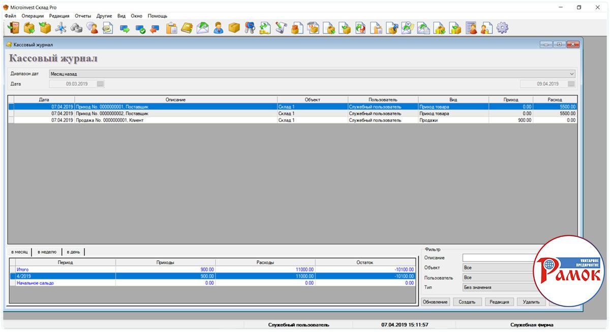Screen dimensions: 610x332
Task: Expand the 'Диапазон дат' dropdown
Action: point(572,74)
